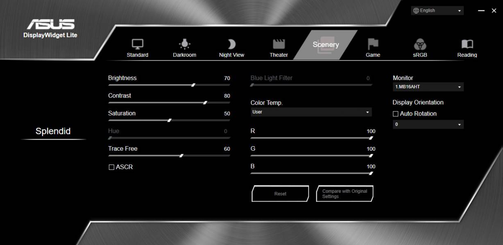Pick the Night View moon icon

232,44
